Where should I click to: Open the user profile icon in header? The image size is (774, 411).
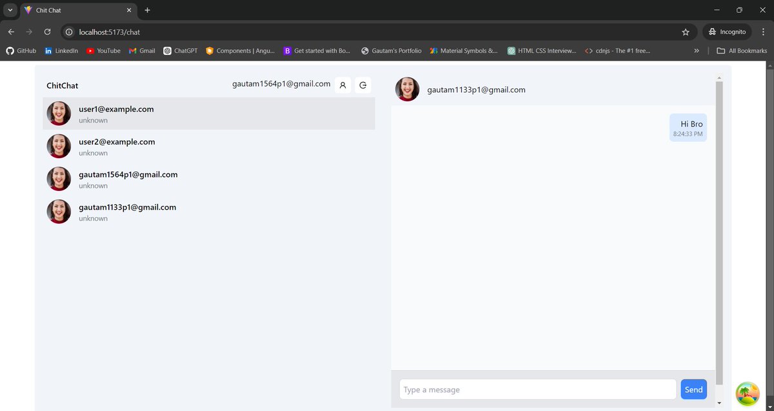point(342,85)
